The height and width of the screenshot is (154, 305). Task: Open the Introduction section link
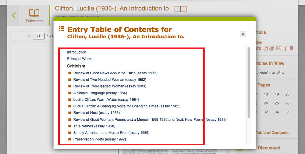77,52
